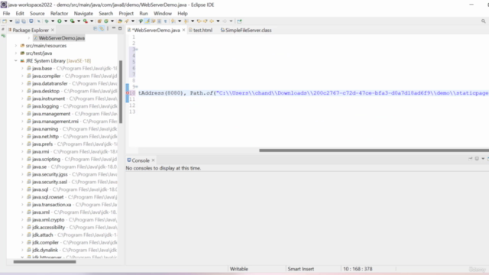Click the Next Annotation arrow icon
This screenshot has height=275, width=489.
pyautogui.click(x=173, y=21)
